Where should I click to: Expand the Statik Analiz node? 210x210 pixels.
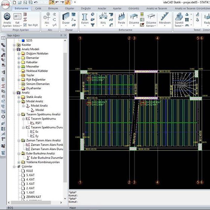coord(19,97)
